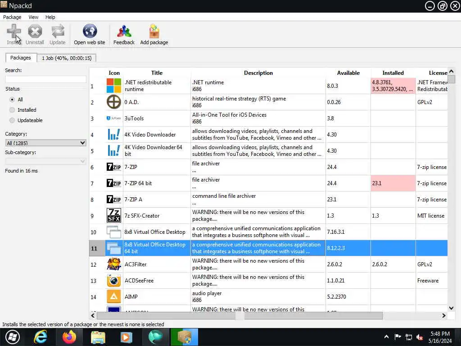Screen dimensions: 461x346
Task: Switch to the 1 Job progress tab
Action: (67, 58)
